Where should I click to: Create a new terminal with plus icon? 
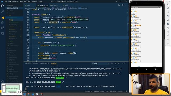[x=112, y=63]
